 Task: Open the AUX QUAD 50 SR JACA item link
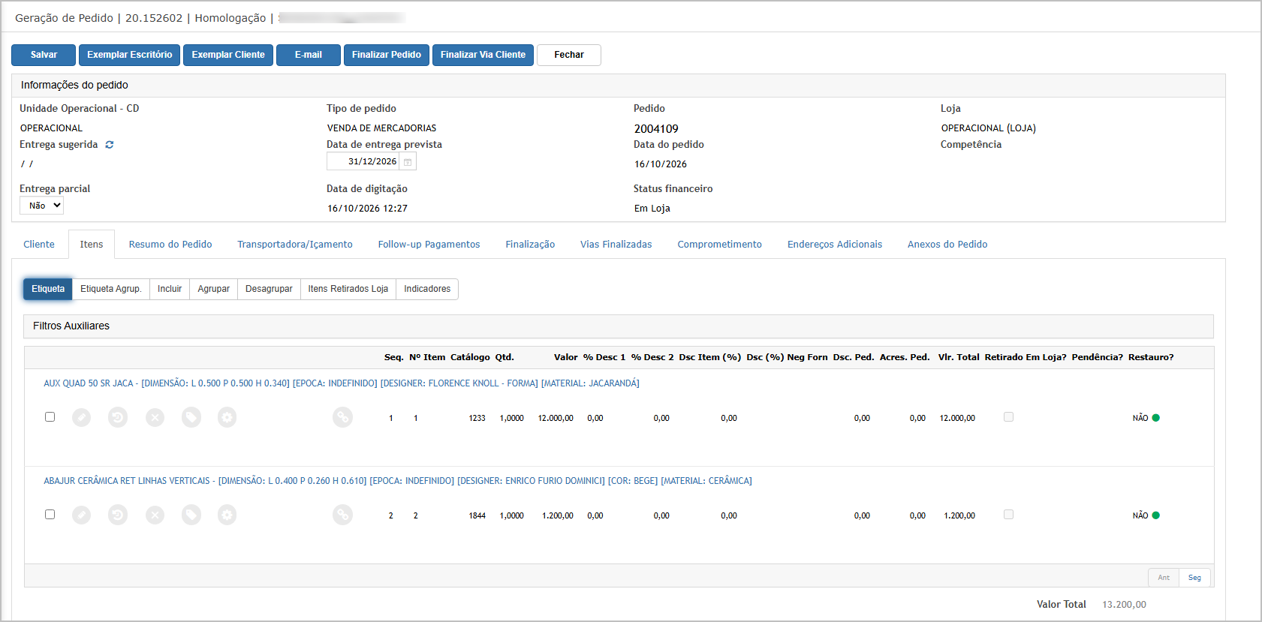pos(342,383)
